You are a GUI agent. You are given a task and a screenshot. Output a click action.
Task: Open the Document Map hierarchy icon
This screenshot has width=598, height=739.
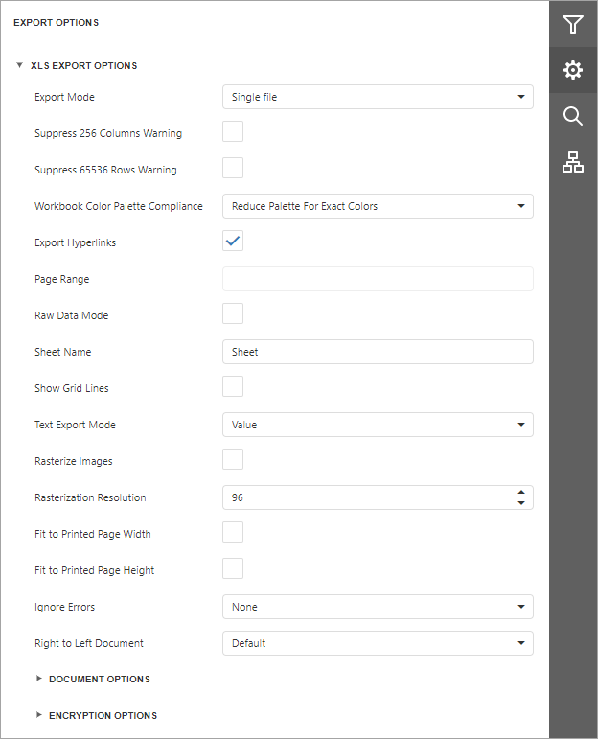tap(573, 163)
